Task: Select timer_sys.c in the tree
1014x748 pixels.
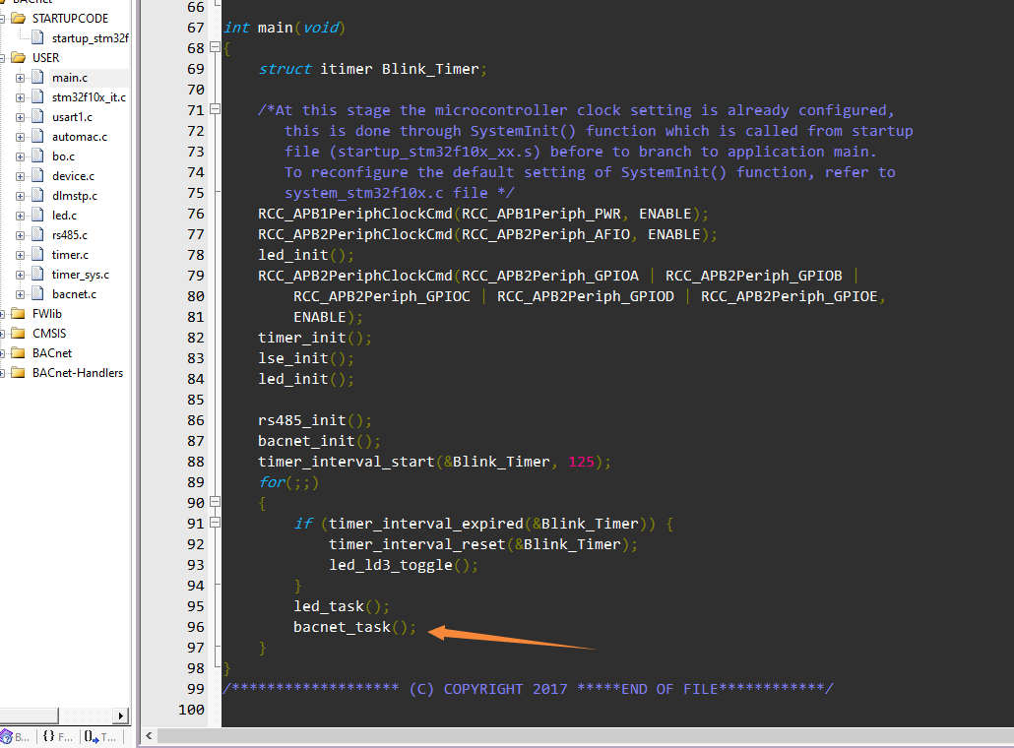Action: pyautogui.click(x=80, y=275)
